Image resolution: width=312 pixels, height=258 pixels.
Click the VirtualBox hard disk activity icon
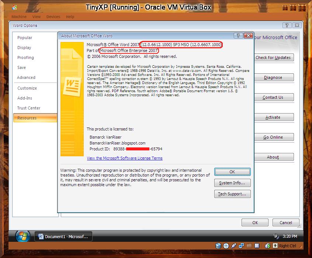[218, 246]
